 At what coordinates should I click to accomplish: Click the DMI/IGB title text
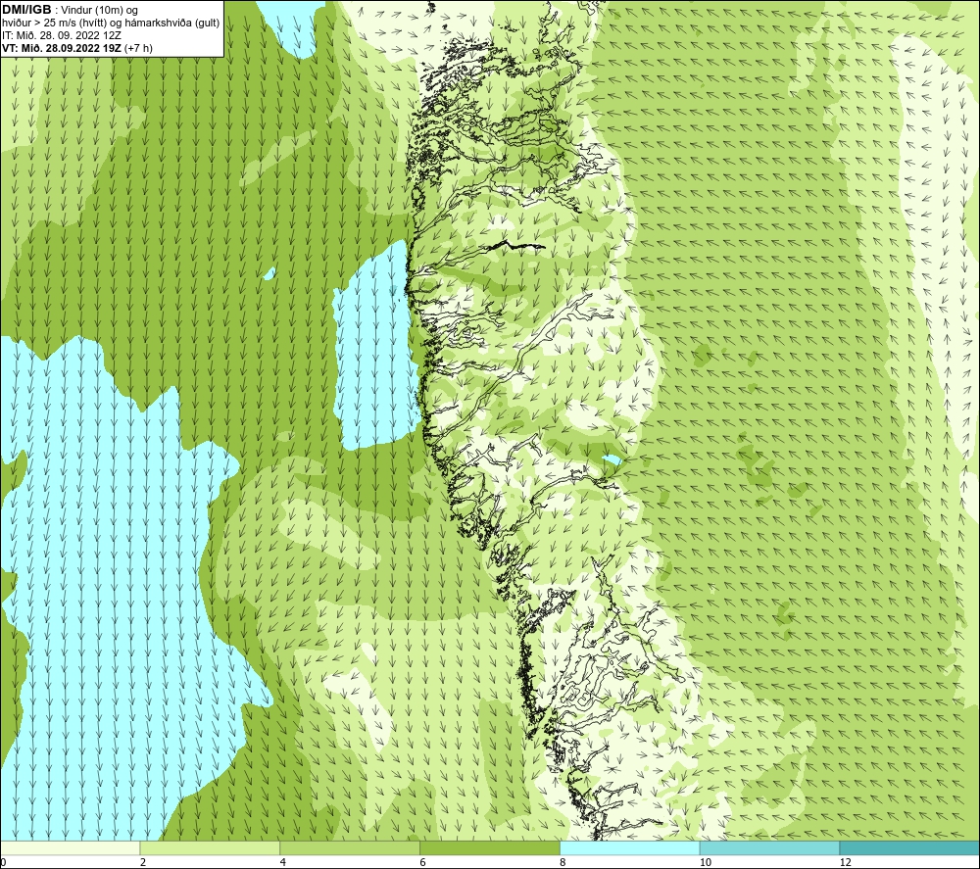(26, 10)
